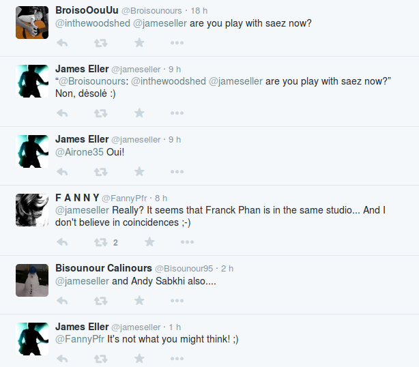The height and width of the screenshot is (367, 419).
Task: Open F A N N Y's profile name
Action: tap(77, 198)
